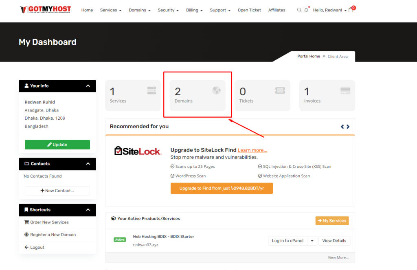Viewport: 417px width, 270px height.
Task: Click the next arrow on Recommended carousel
Action: pos(348,126)
